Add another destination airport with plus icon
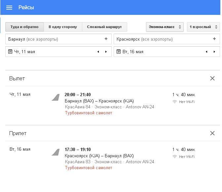Screen dimensions: 222x192 (214, 39)
